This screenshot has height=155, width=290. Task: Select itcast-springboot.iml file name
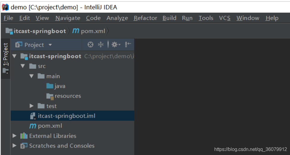[x=66, y=116]
